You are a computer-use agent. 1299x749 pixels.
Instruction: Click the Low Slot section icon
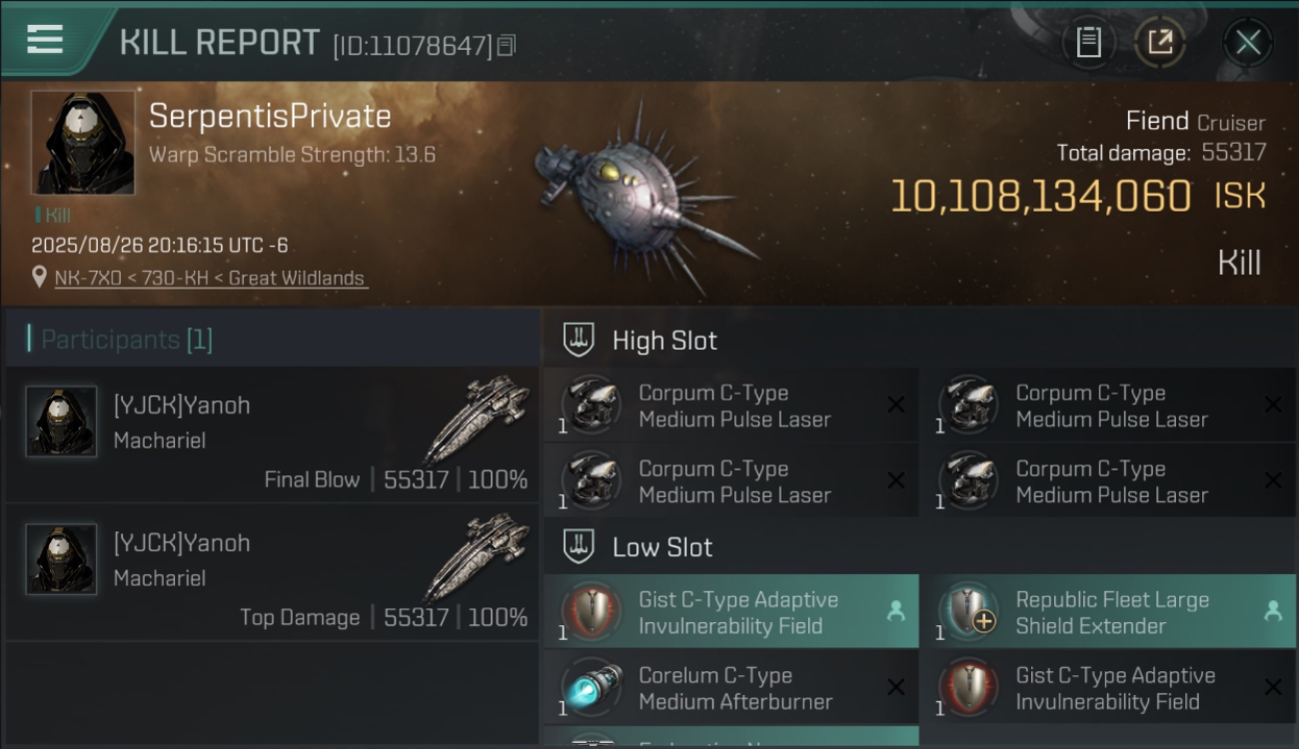pos(579,546)
